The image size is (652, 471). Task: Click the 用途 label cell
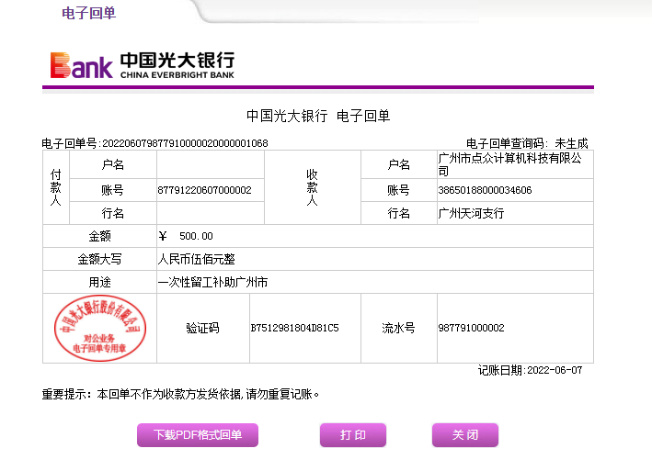click(x=100, y=282)
